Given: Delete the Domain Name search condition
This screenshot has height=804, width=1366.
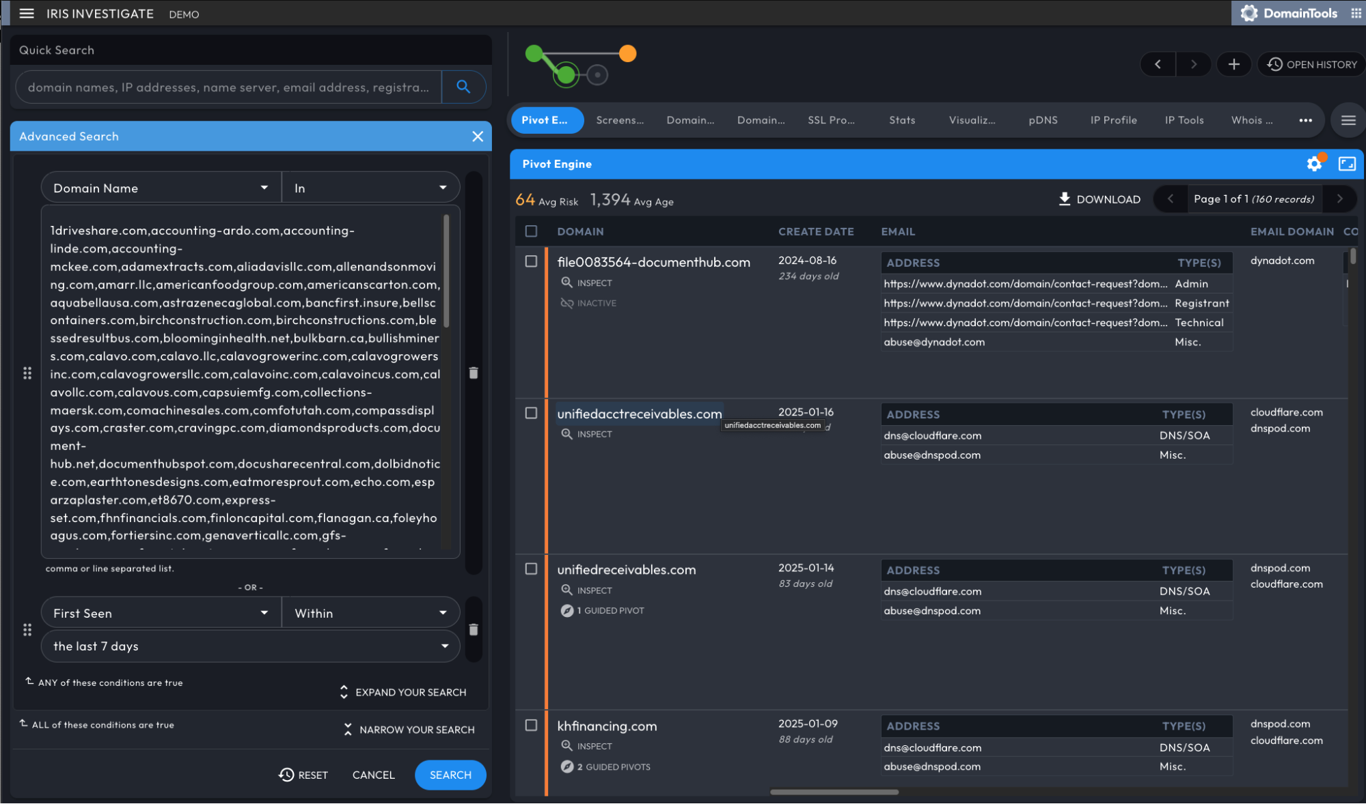Looking at the screenshot, I should [474, 373].
